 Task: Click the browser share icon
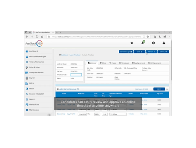(165, 37)
